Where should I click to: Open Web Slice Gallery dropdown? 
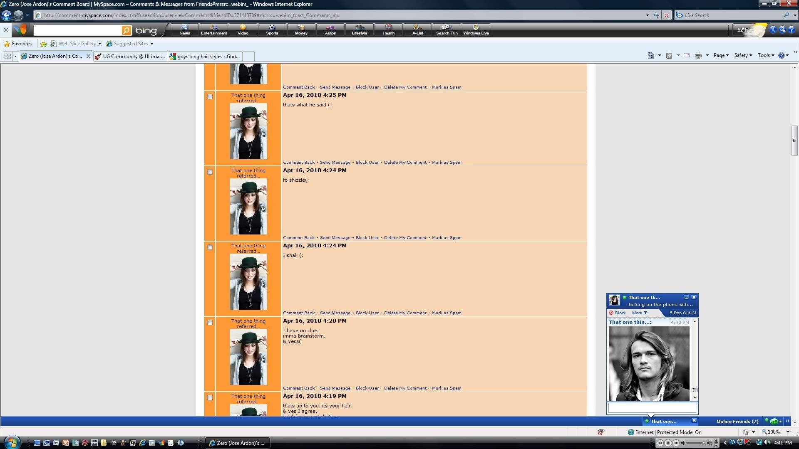[x=99, y=44]
